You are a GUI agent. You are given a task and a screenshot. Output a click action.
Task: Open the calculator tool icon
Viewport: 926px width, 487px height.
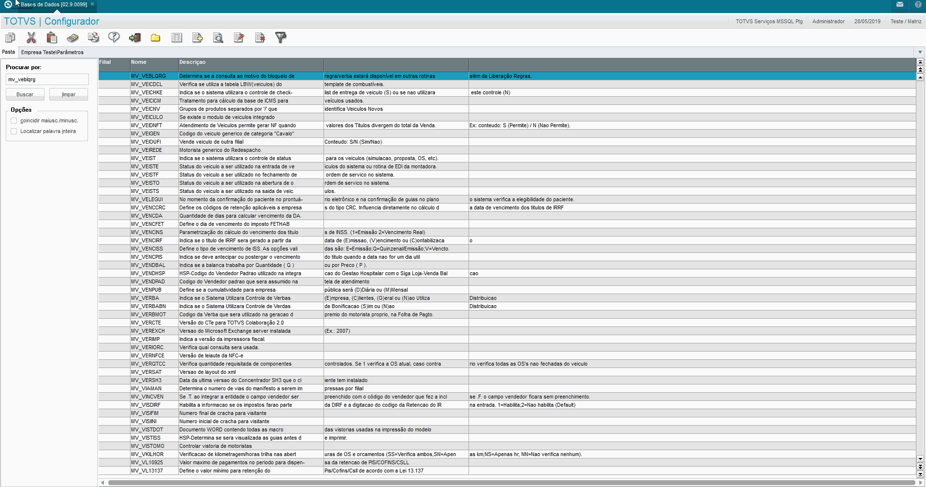(x=73, y=37)
